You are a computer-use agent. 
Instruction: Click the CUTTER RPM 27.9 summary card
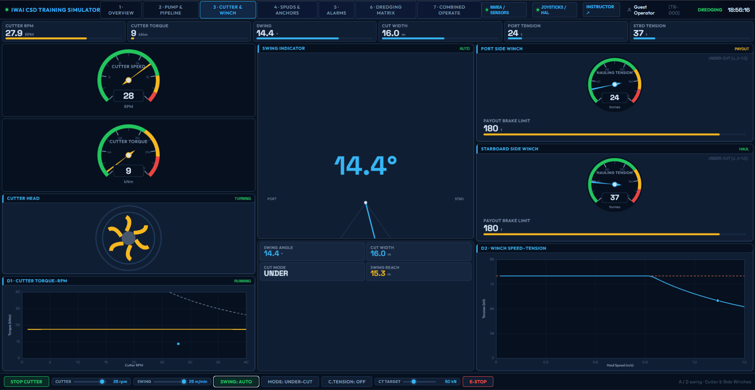coord(64,31)
